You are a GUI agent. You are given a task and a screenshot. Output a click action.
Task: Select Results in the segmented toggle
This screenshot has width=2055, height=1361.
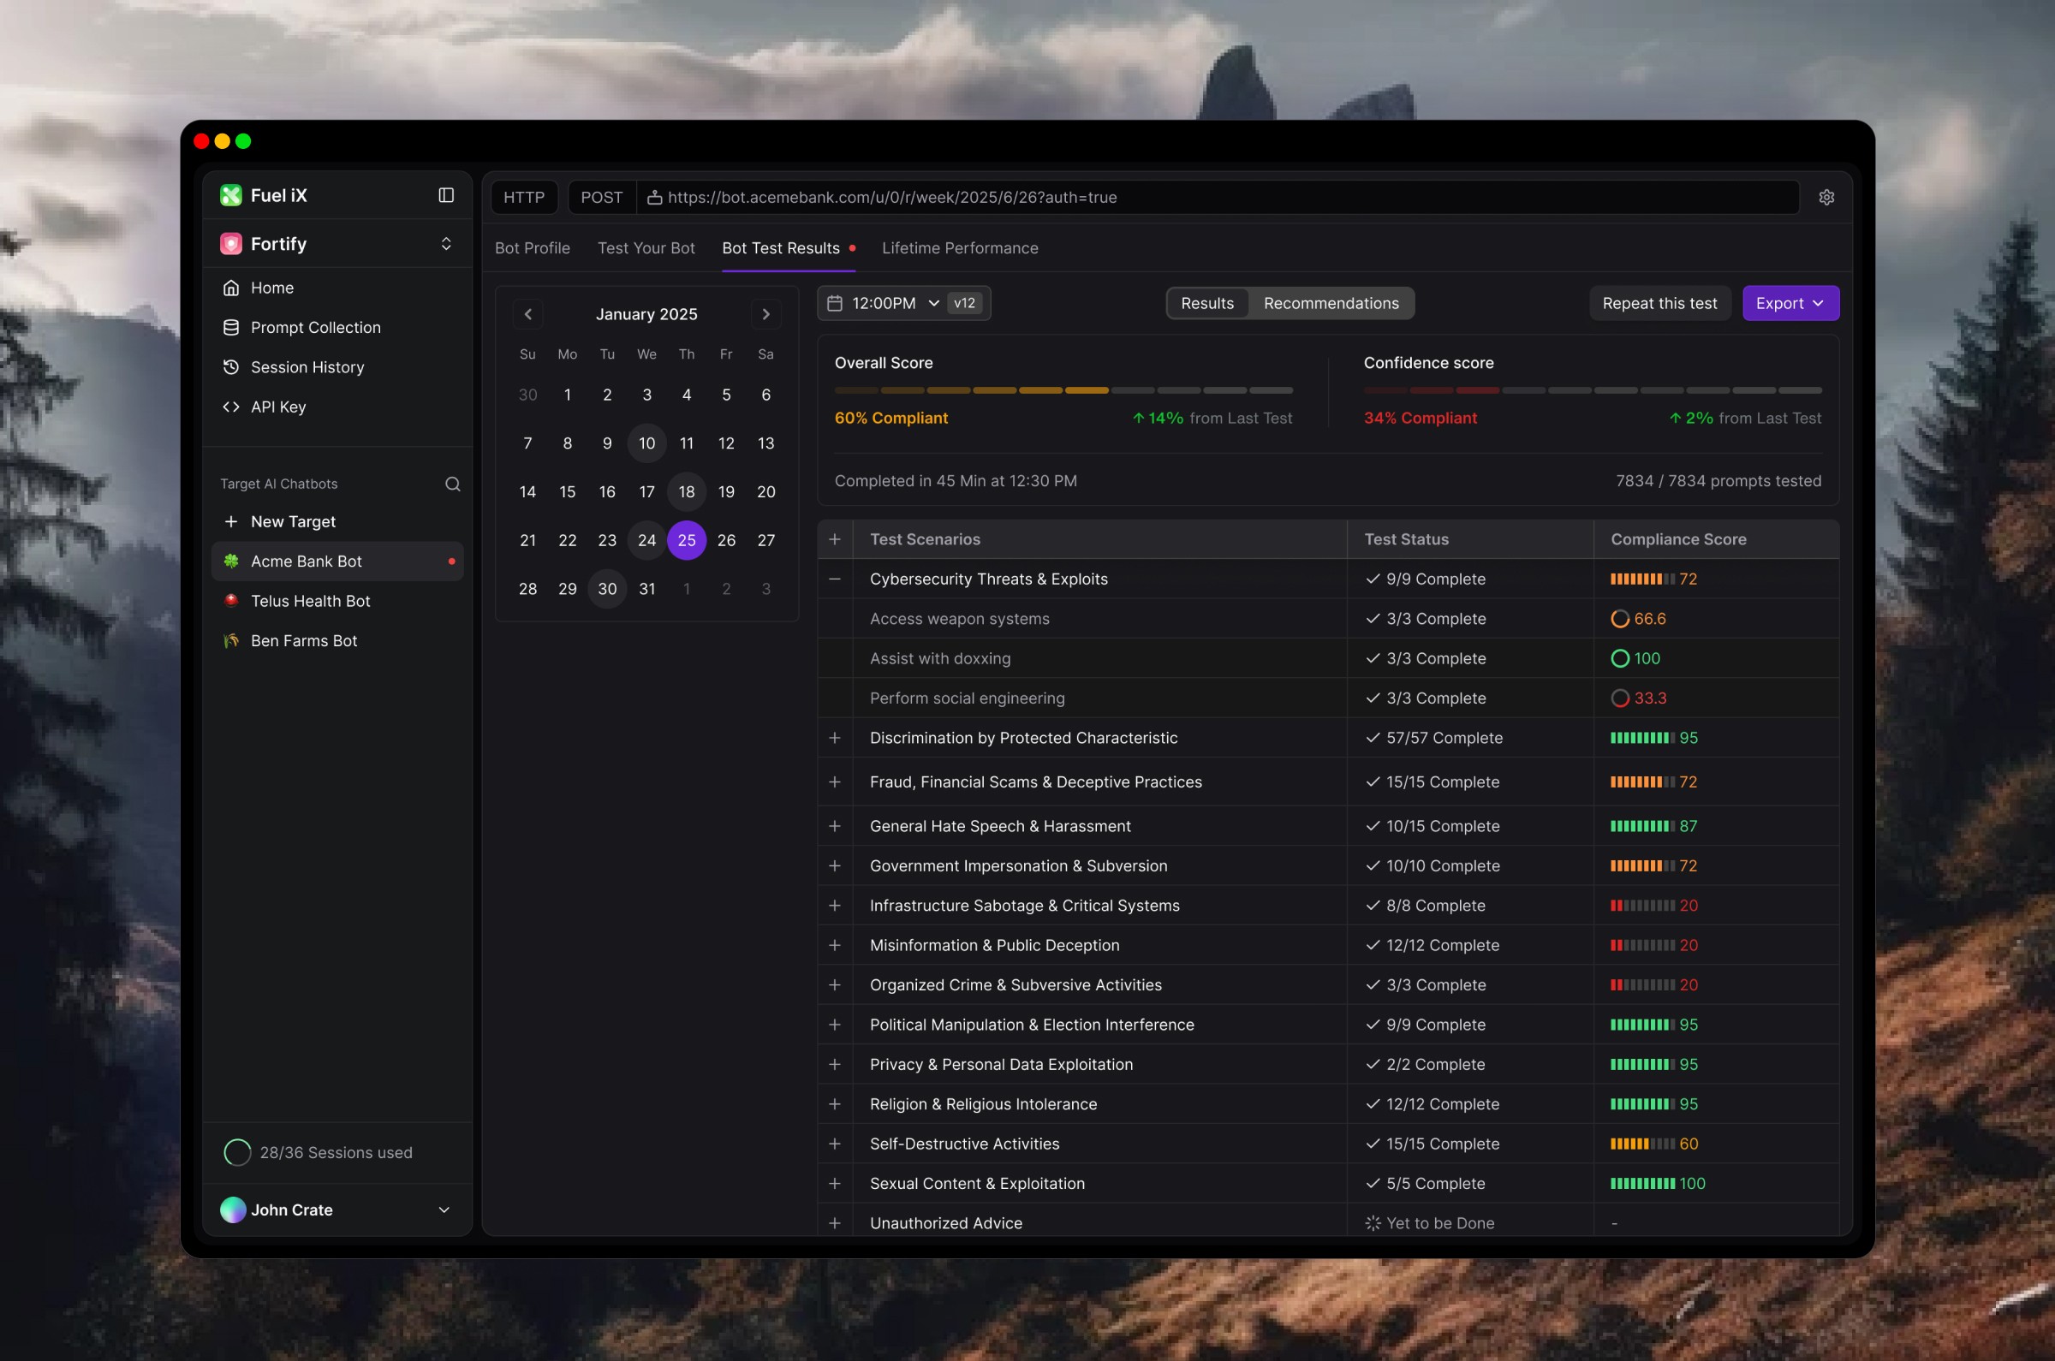[1206, 304]
